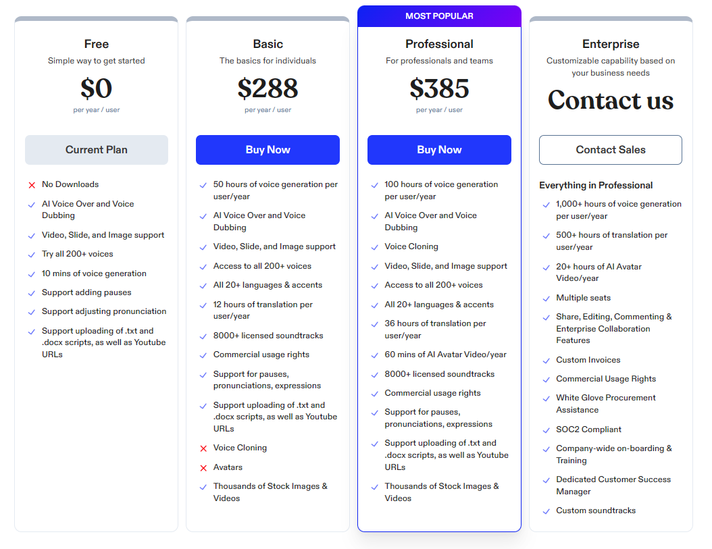Click the checkmark next to SOC2 Compliant
Screen dimensions: 712x549
546,429
